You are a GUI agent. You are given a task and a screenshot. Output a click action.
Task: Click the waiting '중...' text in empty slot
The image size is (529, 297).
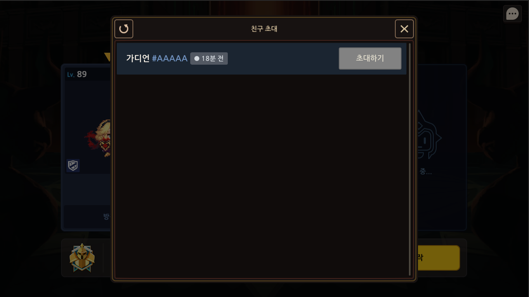click(x=425, y=172)
